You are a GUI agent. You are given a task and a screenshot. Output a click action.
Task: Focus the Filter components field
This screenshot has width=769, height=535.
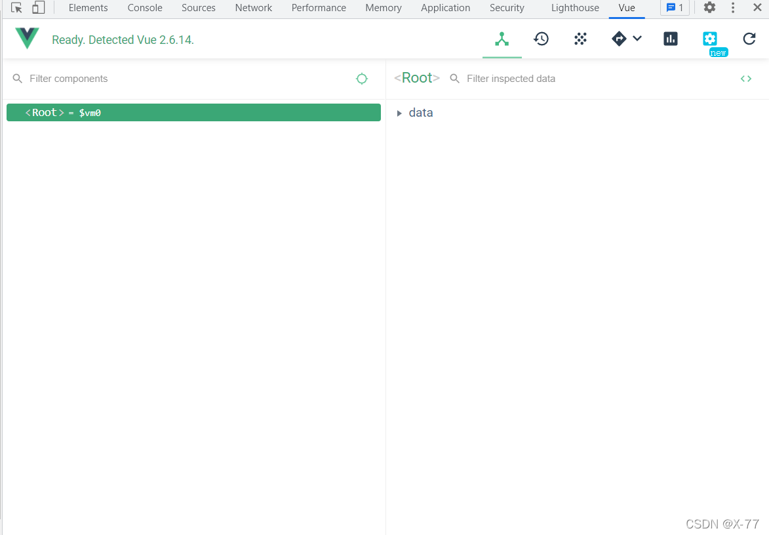(x=186, y=79)
